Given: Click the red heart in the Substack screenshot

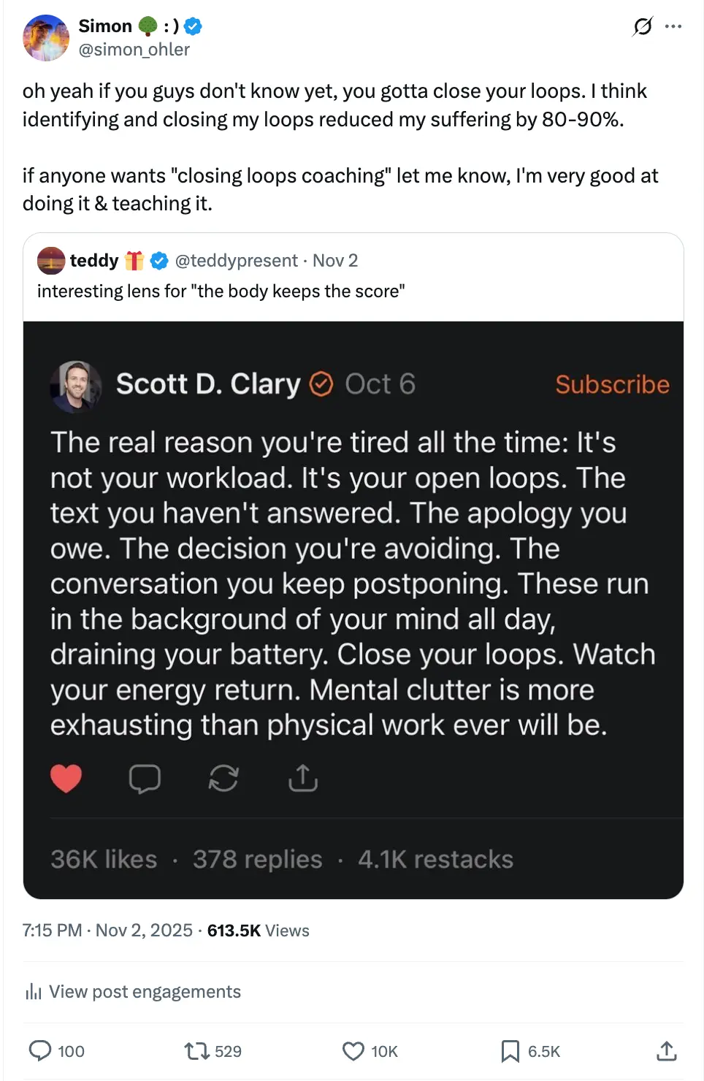Looking at the screenshot, I should tap(66, 779).
